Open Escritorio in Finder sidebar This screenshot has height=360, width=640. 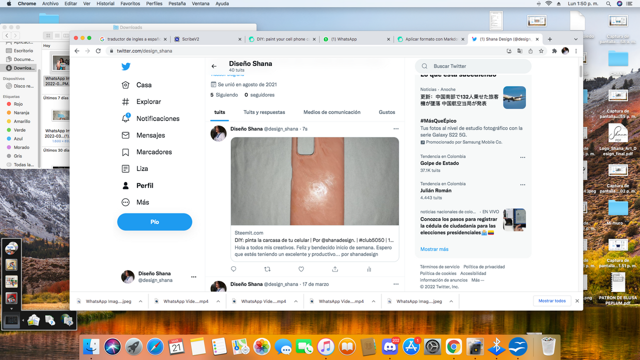pyautogui.click(x=19, y=50)
